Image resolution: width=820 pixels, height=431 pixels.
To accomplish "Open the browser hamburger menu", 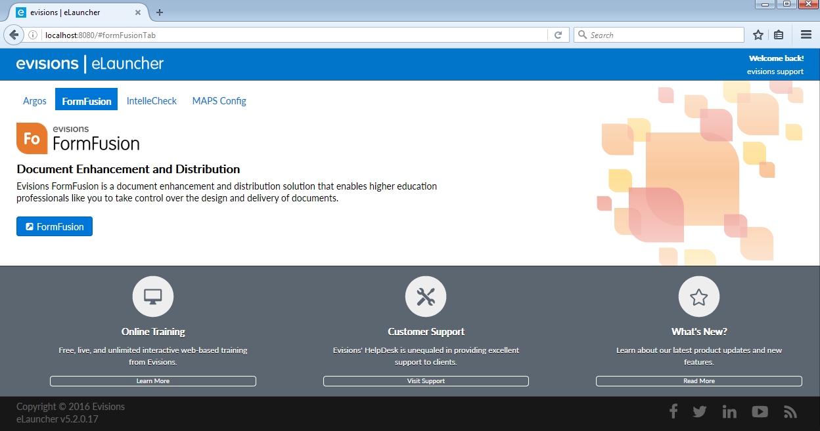I will click(806, 35).
